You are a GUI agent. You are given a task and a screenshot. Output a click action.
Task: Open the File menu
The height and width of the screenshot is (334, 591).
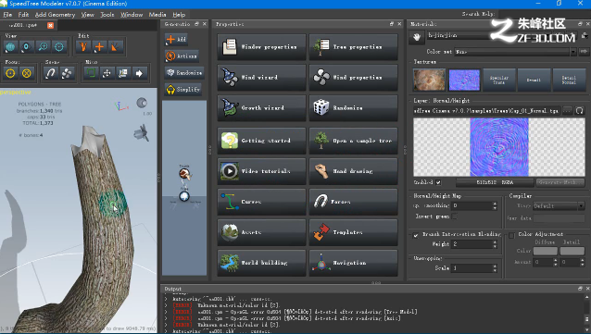[x=7, y=15]
